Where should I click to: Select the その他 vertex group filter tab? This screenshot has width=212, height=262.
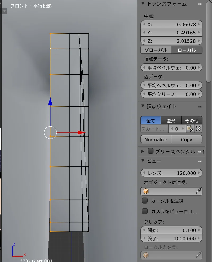point(192,120)
